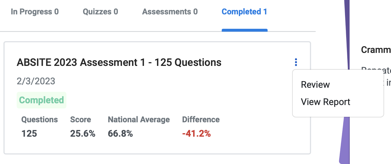Screen dimensions: 391x164
Task: Open the three-dot options menu
Action: point(296,62)
